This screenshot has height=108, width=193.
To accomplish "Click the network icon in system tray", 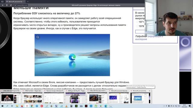I will (176, 106).
